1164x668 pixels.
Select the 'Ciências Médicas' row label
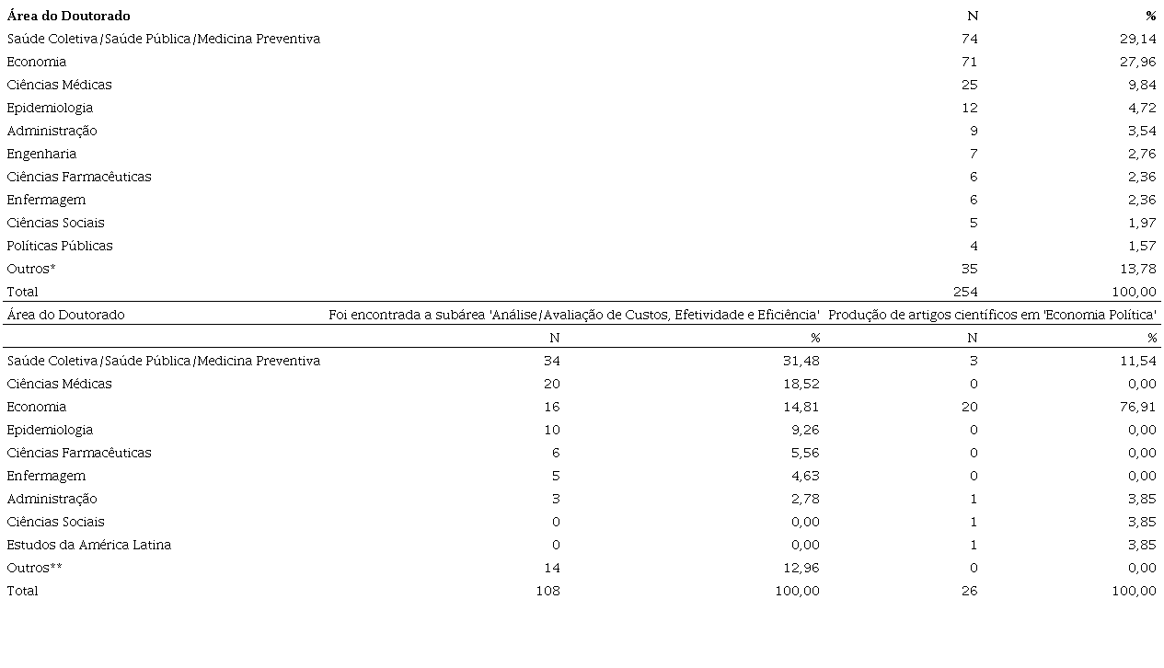(58, 85)
